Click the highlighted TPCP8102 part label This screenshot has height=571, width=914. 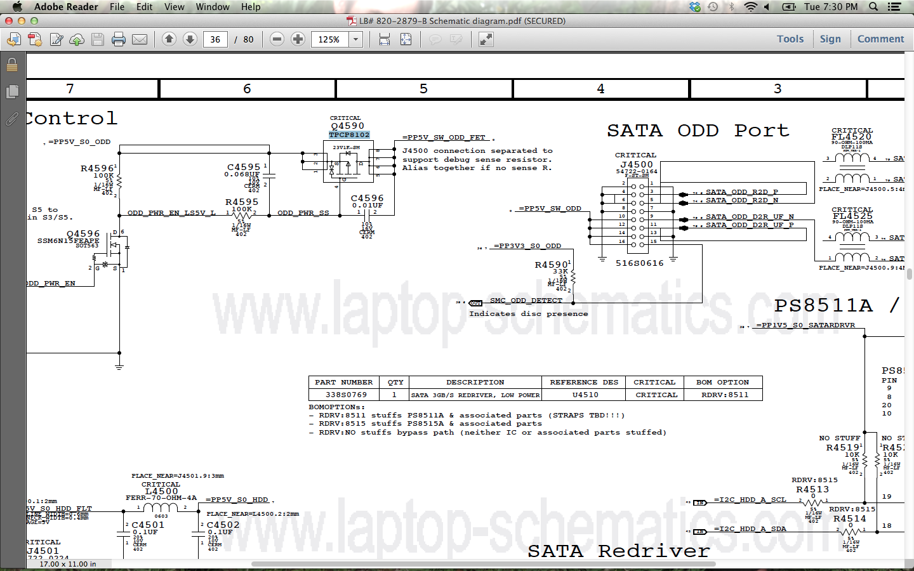[349, 135]
